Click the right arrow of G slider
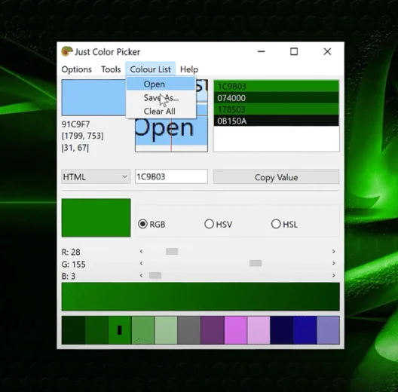The width and height of the screenshot is (398, 392). tap(333, 263)
